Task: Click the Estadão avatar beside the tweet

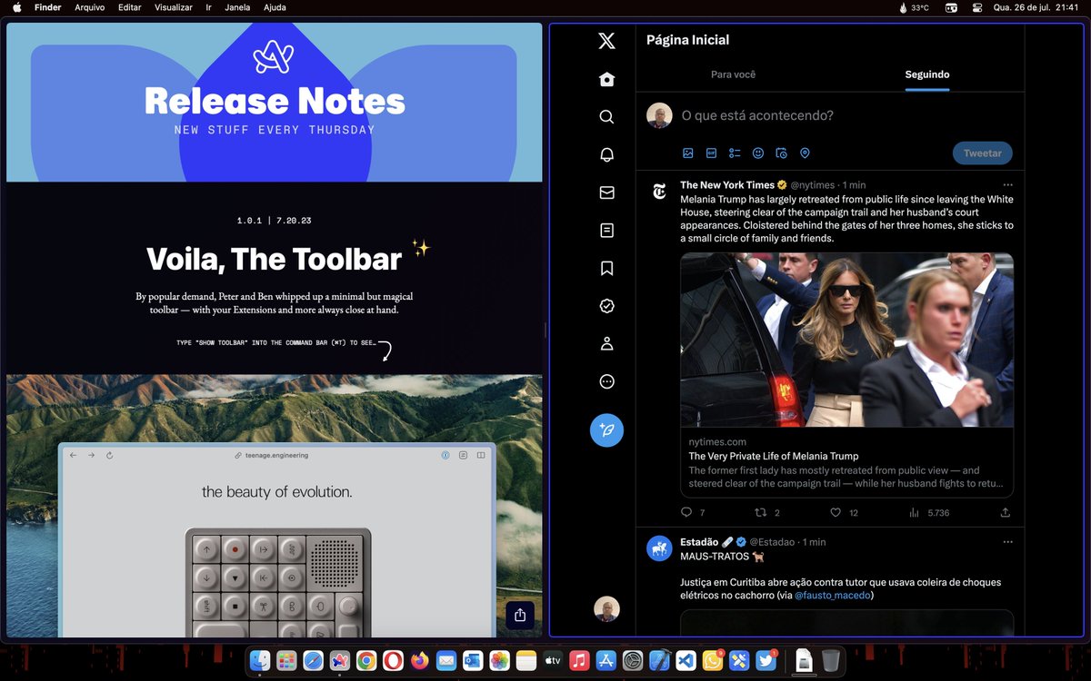Action: (x=659, y=548)
